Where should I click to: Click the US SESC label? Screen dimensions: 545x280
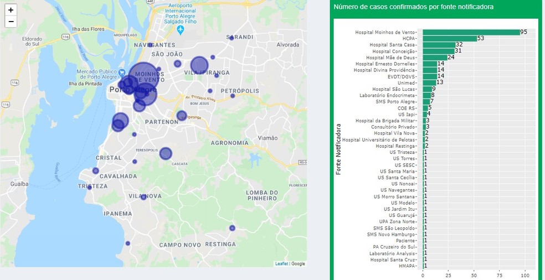(x=404, y=165)
